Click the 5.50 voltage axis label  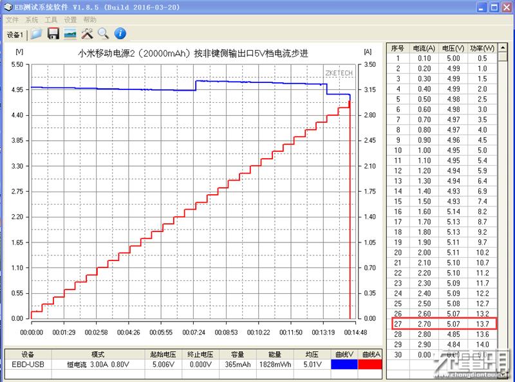[17, 64]
